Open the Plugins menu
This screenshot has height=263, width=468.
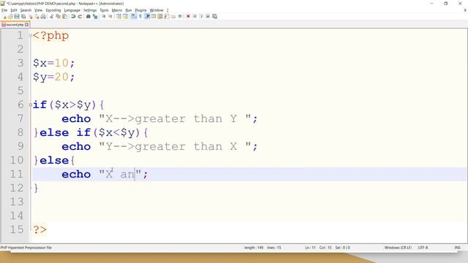[x=140, y=10]
